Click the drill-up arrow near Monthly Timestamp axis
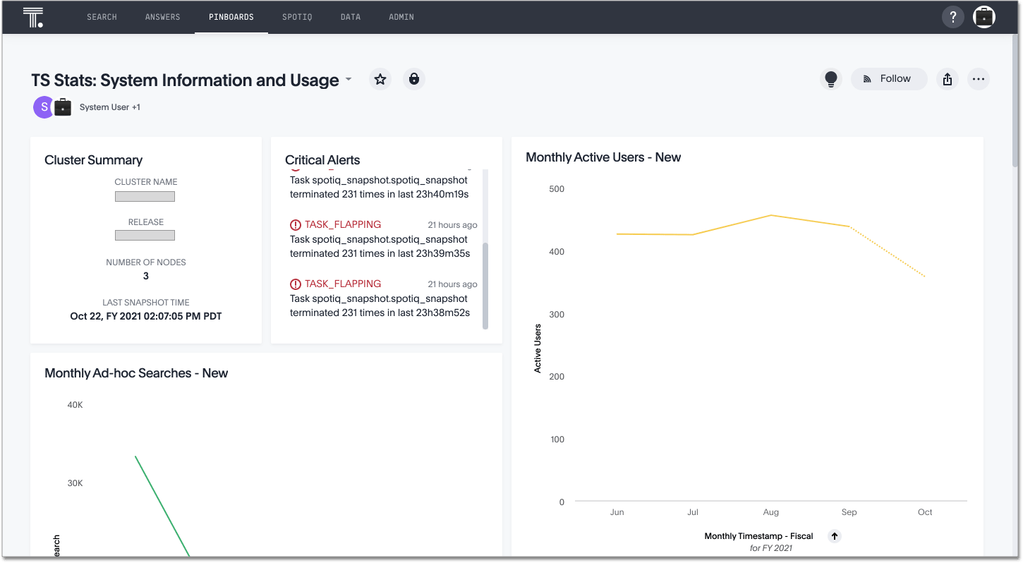The image size is (1023, 563). pyautogui.click(x=834, y=536)
